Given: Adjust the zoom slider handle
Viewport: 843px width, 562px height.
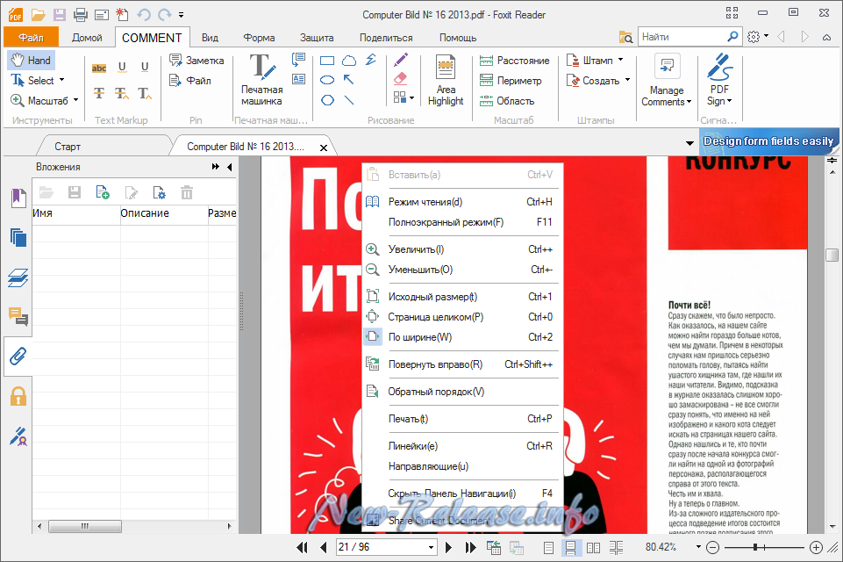Looking at the screenshot, I should point(755,547).
